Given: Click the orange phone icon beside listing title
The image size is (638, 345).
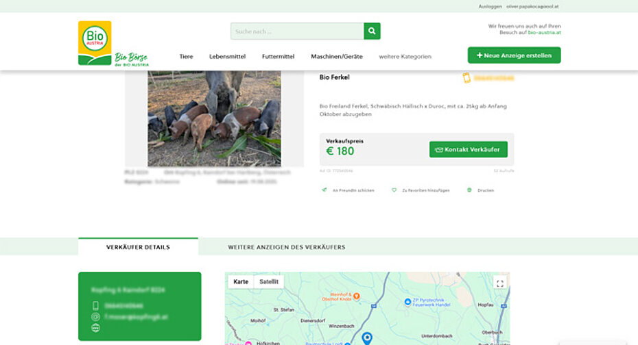Looking at the screenshot, I should (466, 78).
